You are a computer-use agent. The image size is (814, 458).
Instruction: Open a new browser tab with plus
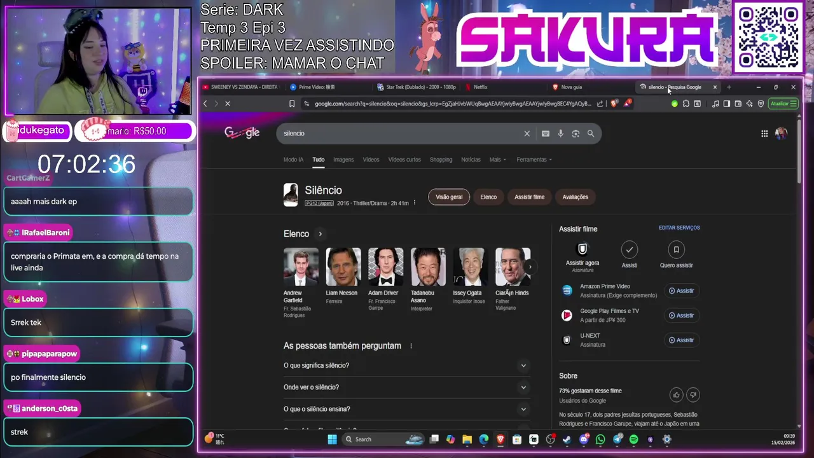tap(729, 87)
